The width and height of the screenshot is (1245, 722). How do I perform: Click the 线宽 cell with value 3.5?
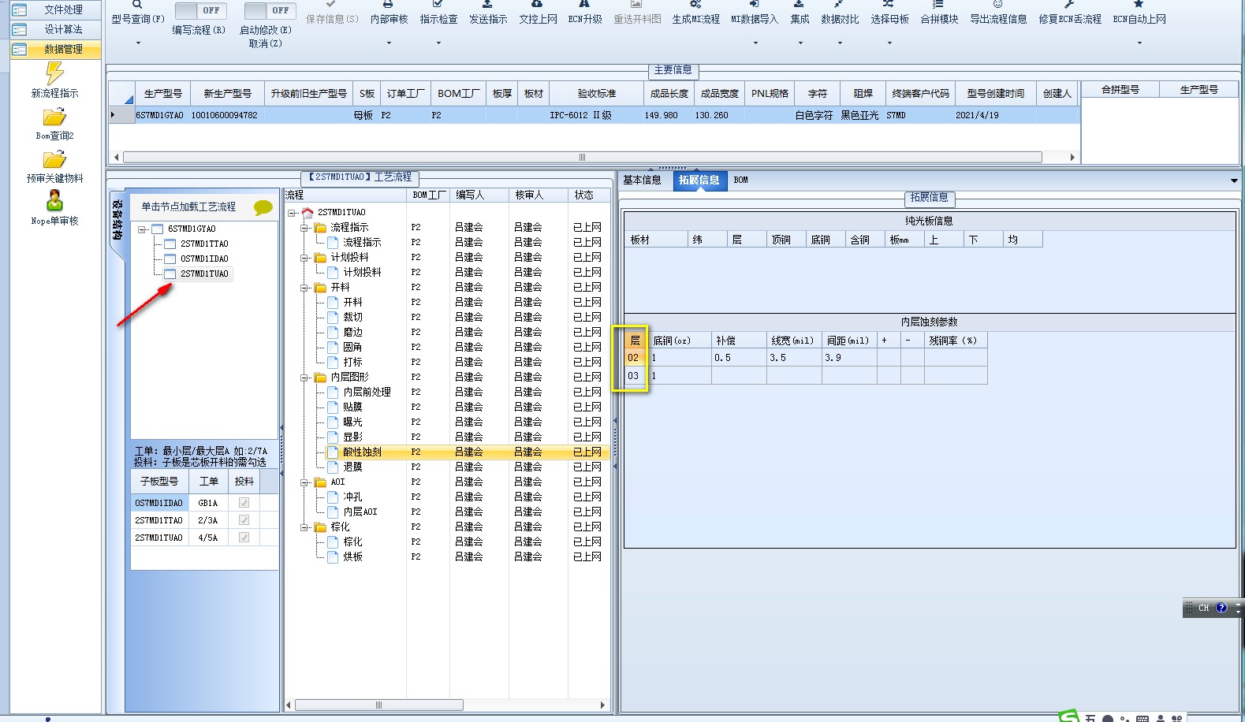coord(794,358)
